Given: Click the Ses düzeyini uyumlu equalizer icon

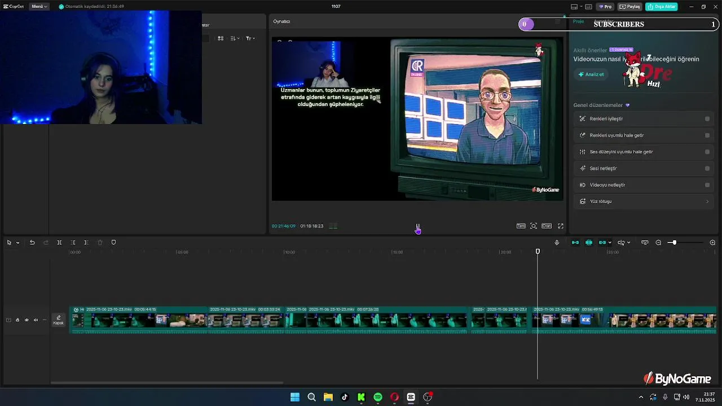Looking at the screenshot, I should click(x=583, y=152).
